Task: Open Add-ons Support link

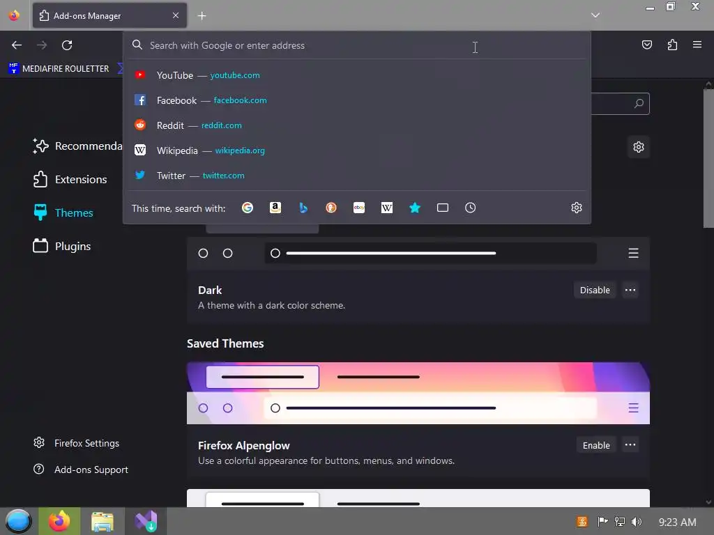Action: coord(81,470)
